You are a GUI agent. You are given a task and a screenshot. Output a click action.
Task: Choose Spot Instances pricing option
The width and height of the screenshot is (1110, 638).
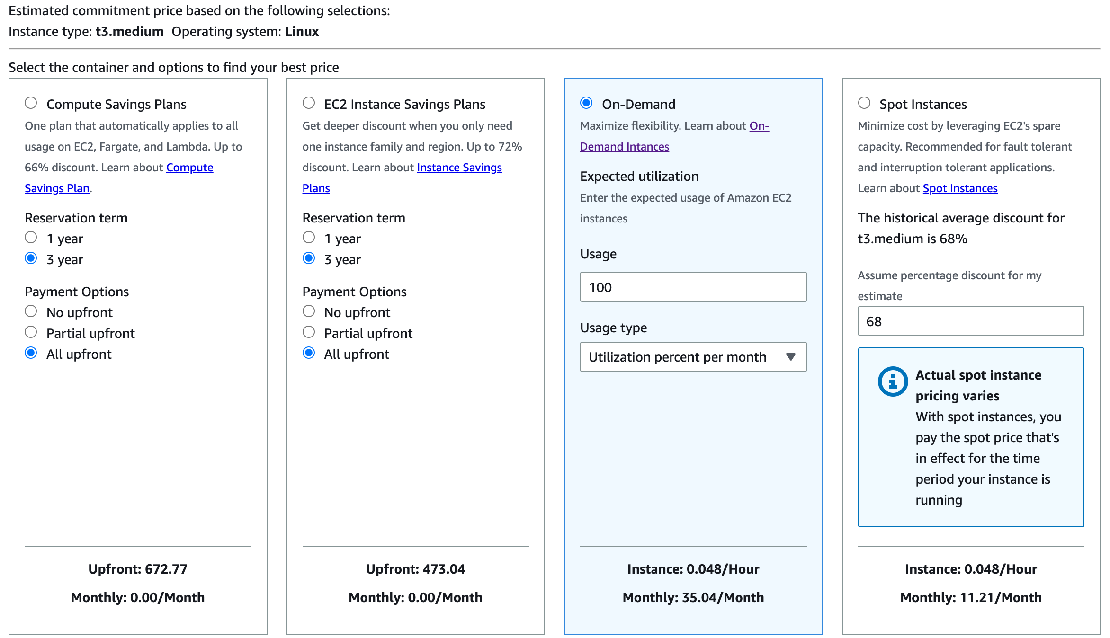tap(864, 102)
